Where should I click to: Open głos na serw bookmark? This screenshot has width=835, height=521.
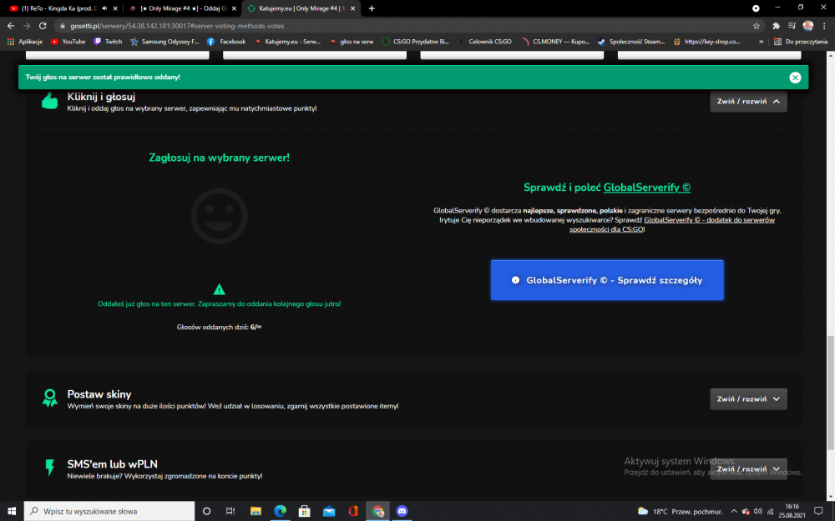(x=351, y=42)
